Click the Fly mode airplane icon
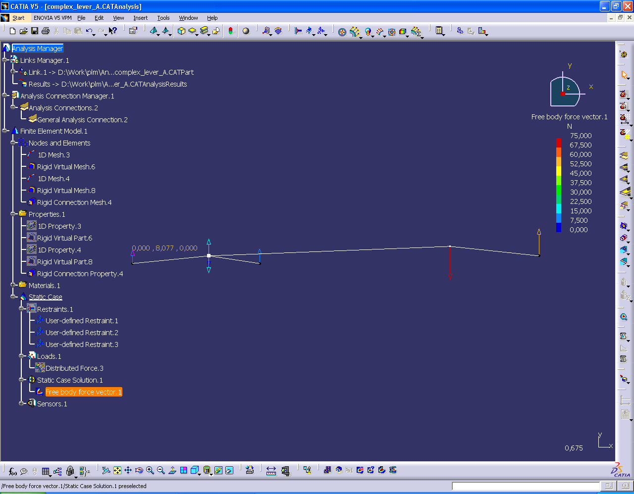This screenshot has height=494, width=634. pyautogui.click(x=106, y=470)
